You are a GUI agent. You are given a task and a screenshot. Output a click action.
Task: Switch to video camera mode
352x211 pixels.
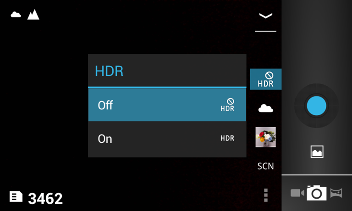pos(297,193)
